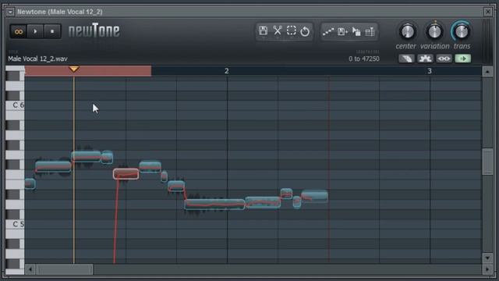The height and width of the screenshot is (281, 499).
Task: Click the Male Vocal 12_2.wav file name
Action: point(38,59)
